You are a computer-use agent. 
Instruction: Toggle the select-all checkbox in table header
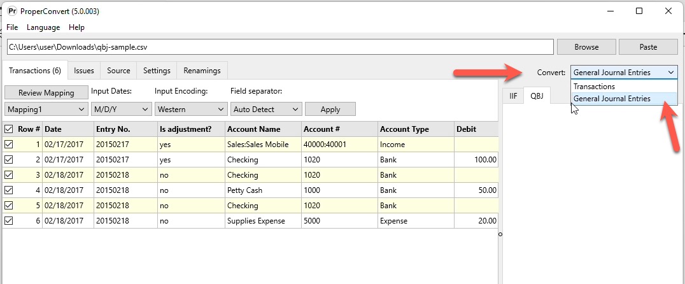[x=8, y=129]
